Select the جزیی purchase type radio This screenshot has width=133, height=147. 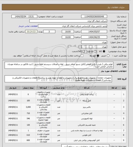point(108,56)
